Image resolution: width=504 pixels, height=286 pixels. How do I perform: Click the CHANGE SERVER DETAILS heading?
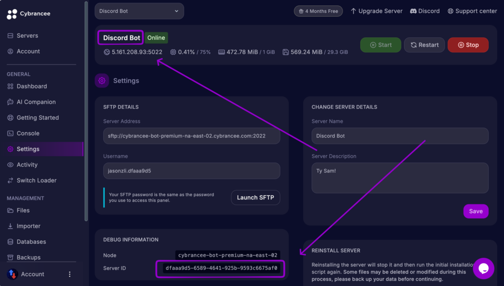pyautogui.click(x=344, y=107)
